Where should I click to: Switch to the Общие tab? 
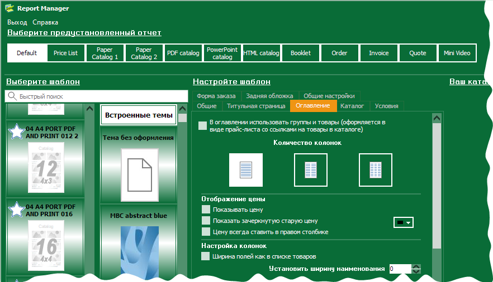click(207, 106)
